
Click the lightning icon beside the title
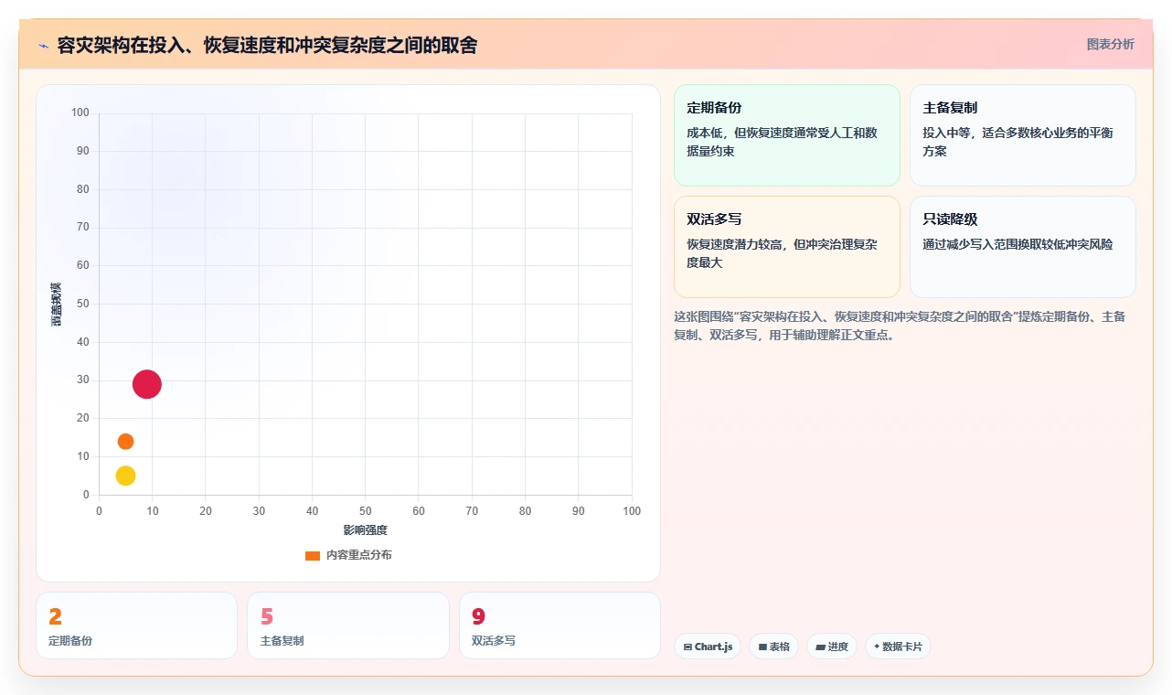43,46
